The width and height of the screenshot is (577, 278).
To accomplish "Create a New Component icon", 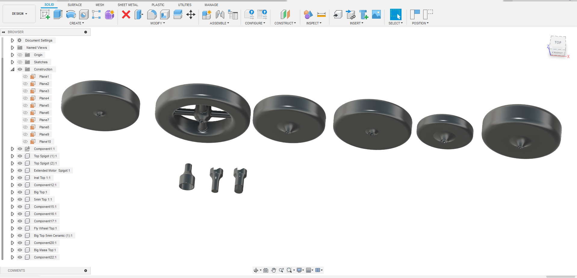I will [x=207, y=14].
